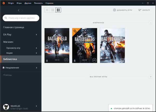The width and height of the screenshot is (156, 112).
Task: Open the Игры menu
Action: click(19, 3)
